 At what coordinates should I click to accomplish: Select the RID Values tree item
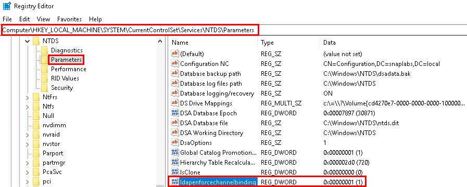(65, 78)
